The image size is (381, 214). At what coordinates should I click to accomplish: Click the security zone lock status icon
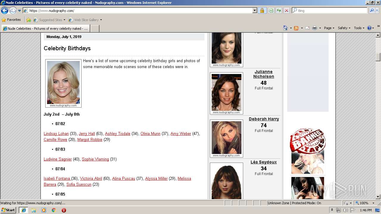tap(346, 203)
